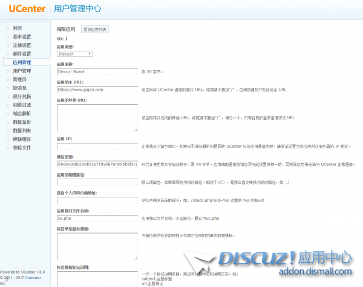The height and width of the screenshot is (287, 363).
Task: Go to 短消息 in the sidebar
Action: pos(20,88)
